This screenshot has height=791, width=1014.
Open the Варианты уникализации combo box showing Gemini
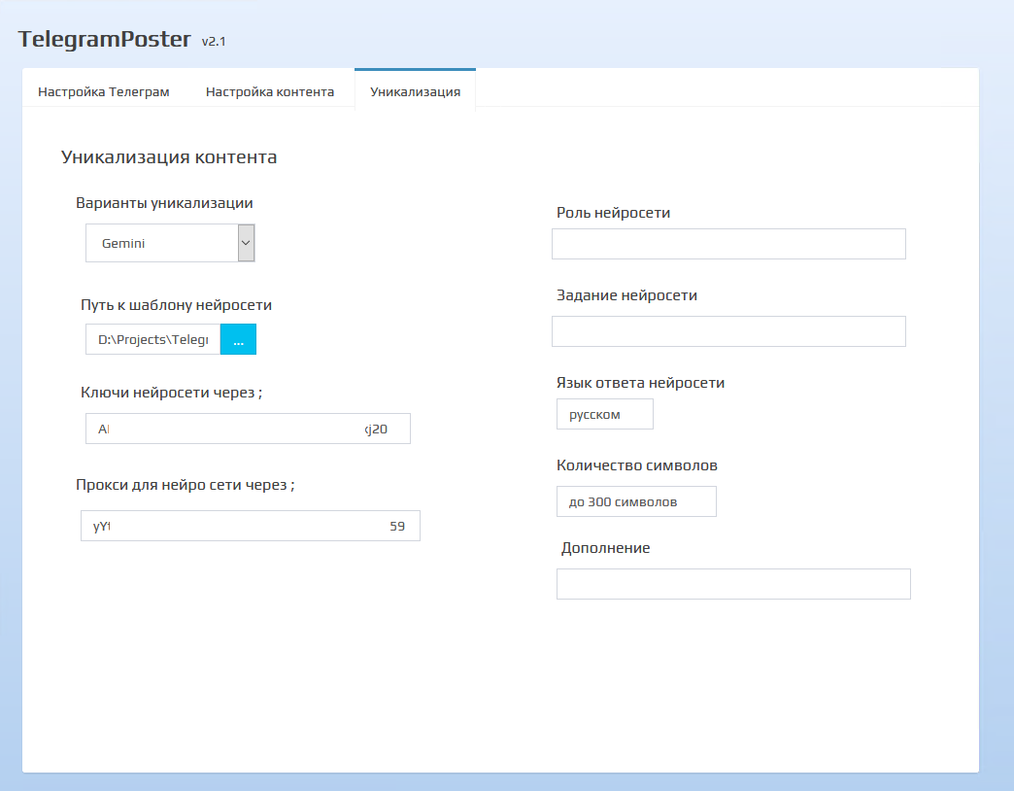[x=170, y=243]
